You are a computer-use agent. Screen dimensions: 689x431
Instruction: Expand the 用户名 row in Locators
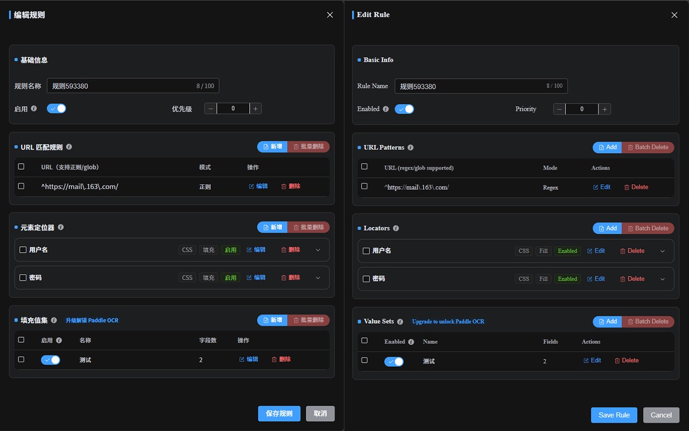tap(663, 251)
